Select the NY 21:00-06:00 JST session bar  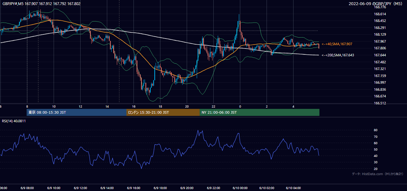click(260, 112)
